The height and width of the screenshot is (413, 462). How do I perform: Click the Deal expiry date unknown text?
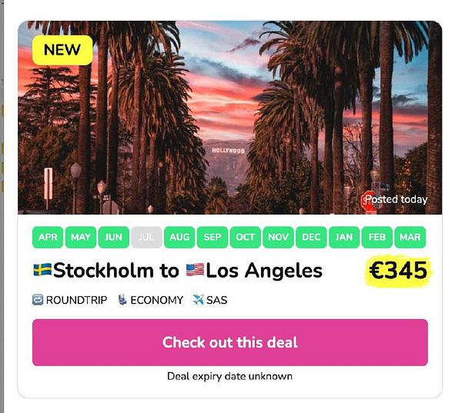pos(229,376)
